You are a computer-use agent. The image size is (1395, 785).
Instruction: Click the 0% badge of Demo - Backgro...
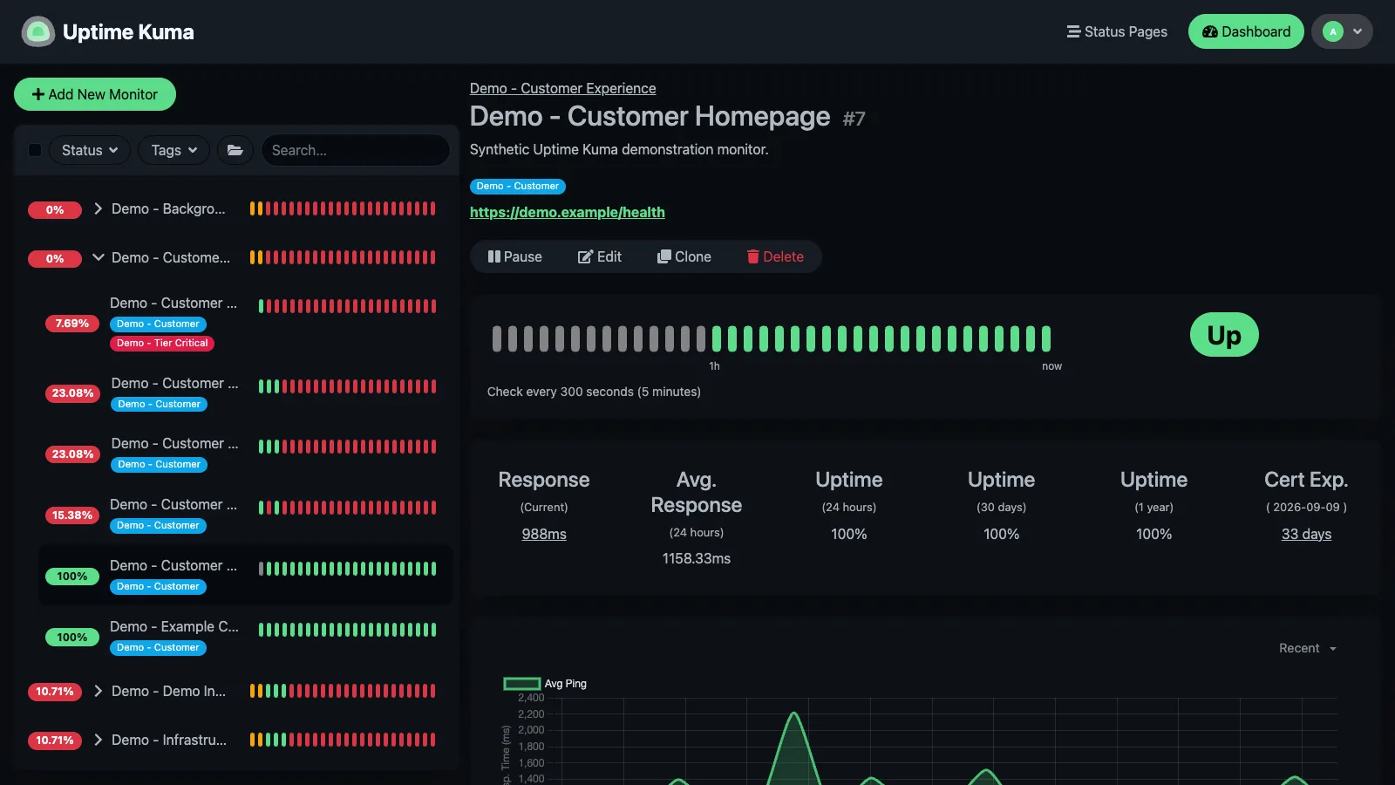[x=55, y=210]
